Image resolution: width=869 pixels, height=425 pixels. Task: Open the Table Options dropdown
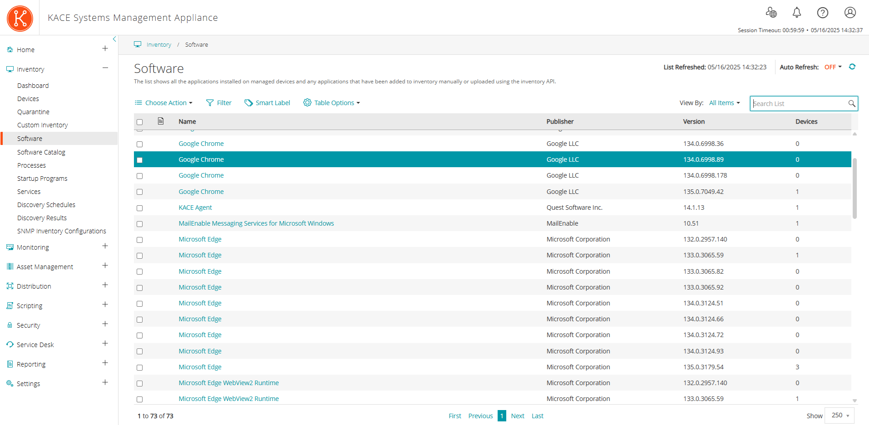pos(332,103)
